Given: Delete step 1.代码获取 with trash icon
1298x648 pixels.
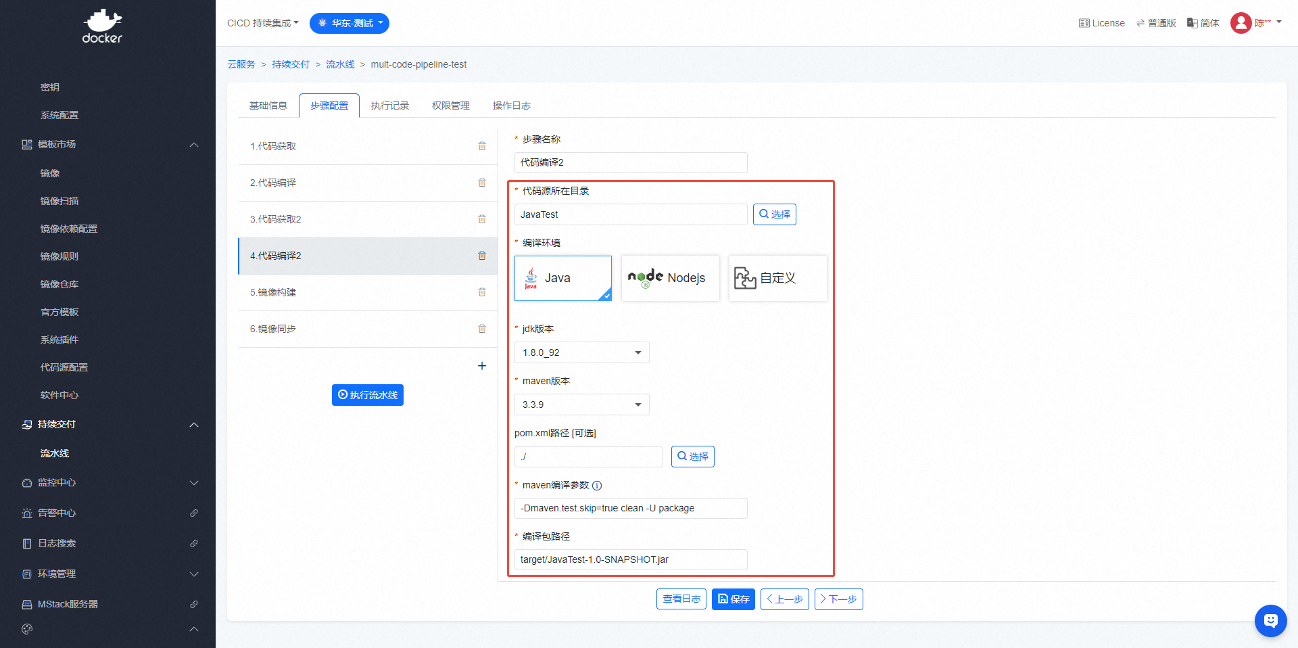Looking at the screenshot, I should [482, 146].
